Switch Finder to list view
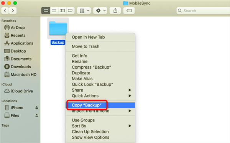This screenshot has height=143, width=230. tap(54, 11)
